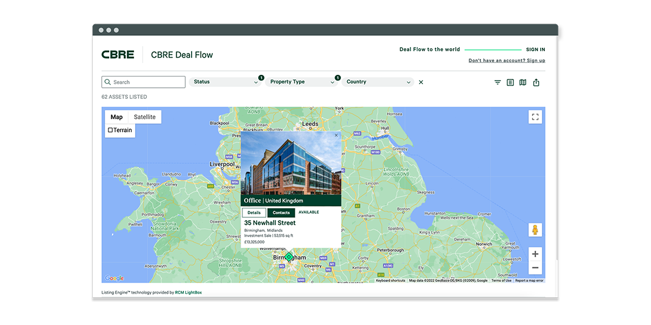The width and height of the screenshot is (651, 325).
Task: Click Leeds label on map
Action: pyautogui.click(x=310, y=124)
